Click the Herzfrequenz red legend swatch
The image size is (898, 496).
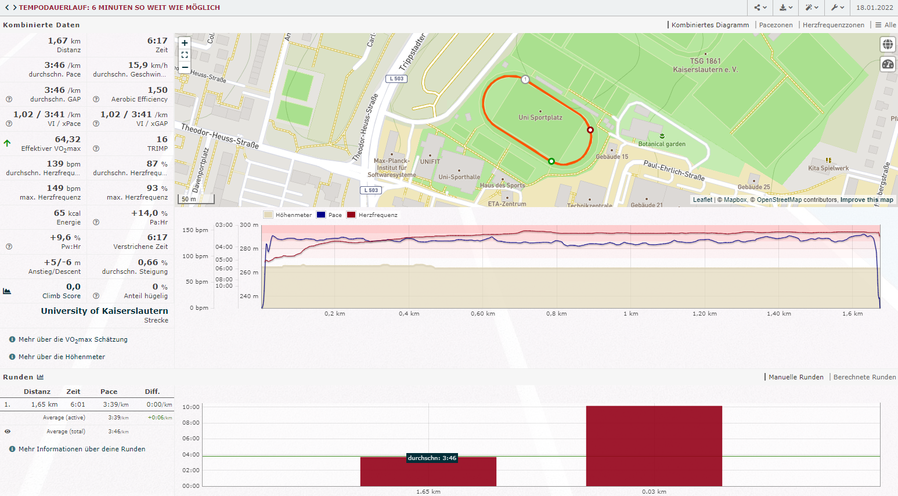point(351,215)
